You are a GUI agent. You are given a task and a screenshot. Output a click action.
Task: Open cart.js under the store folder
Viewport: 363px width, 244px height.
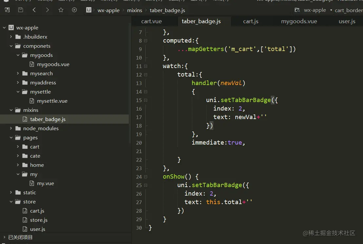(x=37, y=211)
